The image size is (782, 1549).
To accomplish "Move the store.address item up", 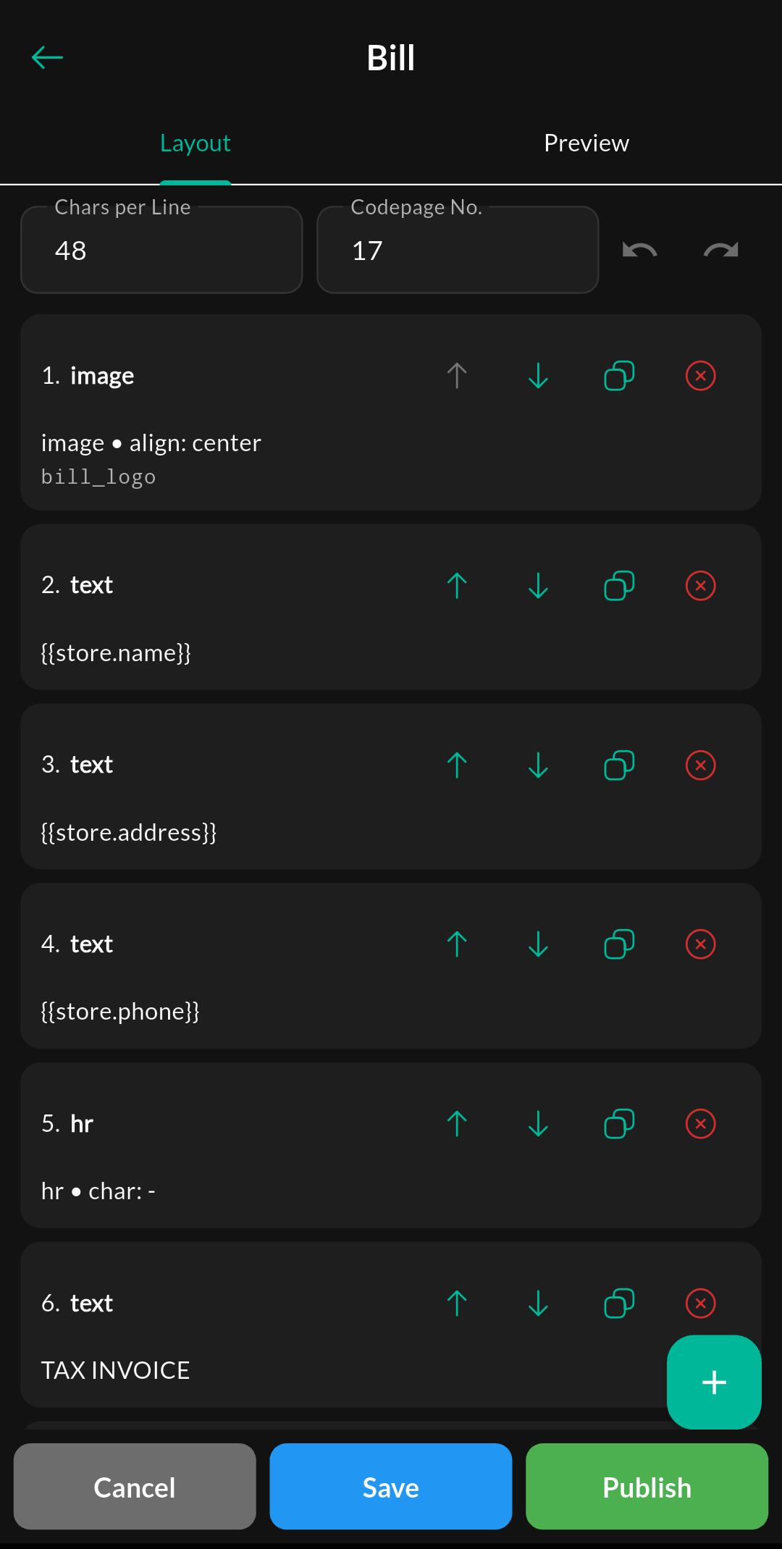I will pos(457,765).
